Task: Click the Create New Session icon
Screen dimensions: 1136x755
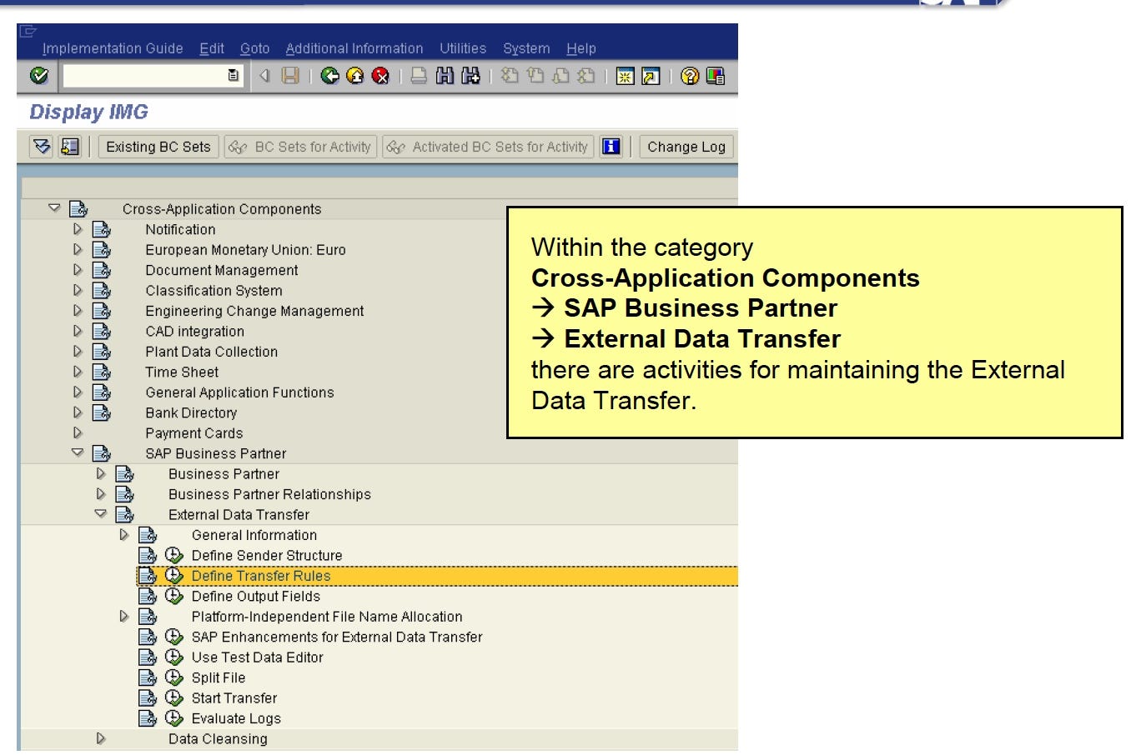Action: point(625,76)
